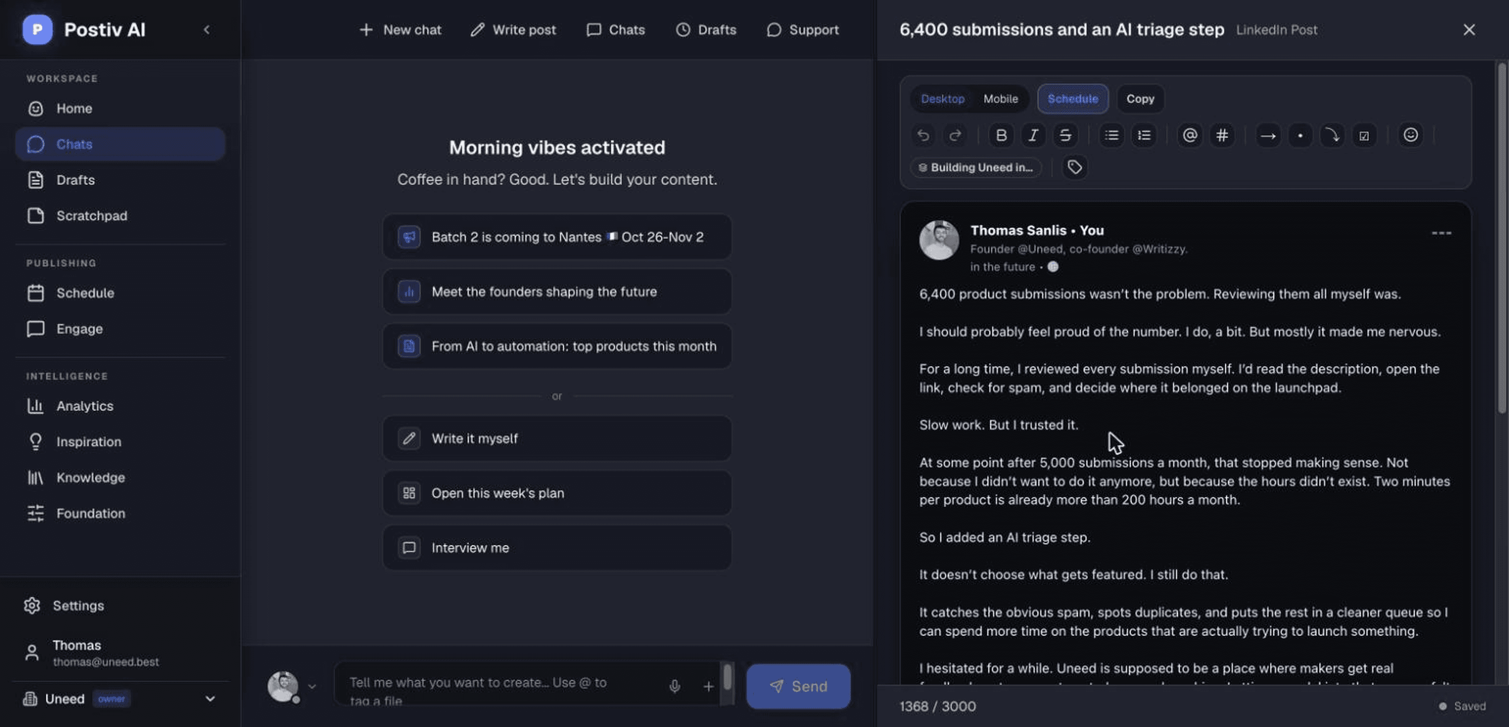Send the chat message
The width and height of the screenshot is (1509, 727).
pos(798,686)
